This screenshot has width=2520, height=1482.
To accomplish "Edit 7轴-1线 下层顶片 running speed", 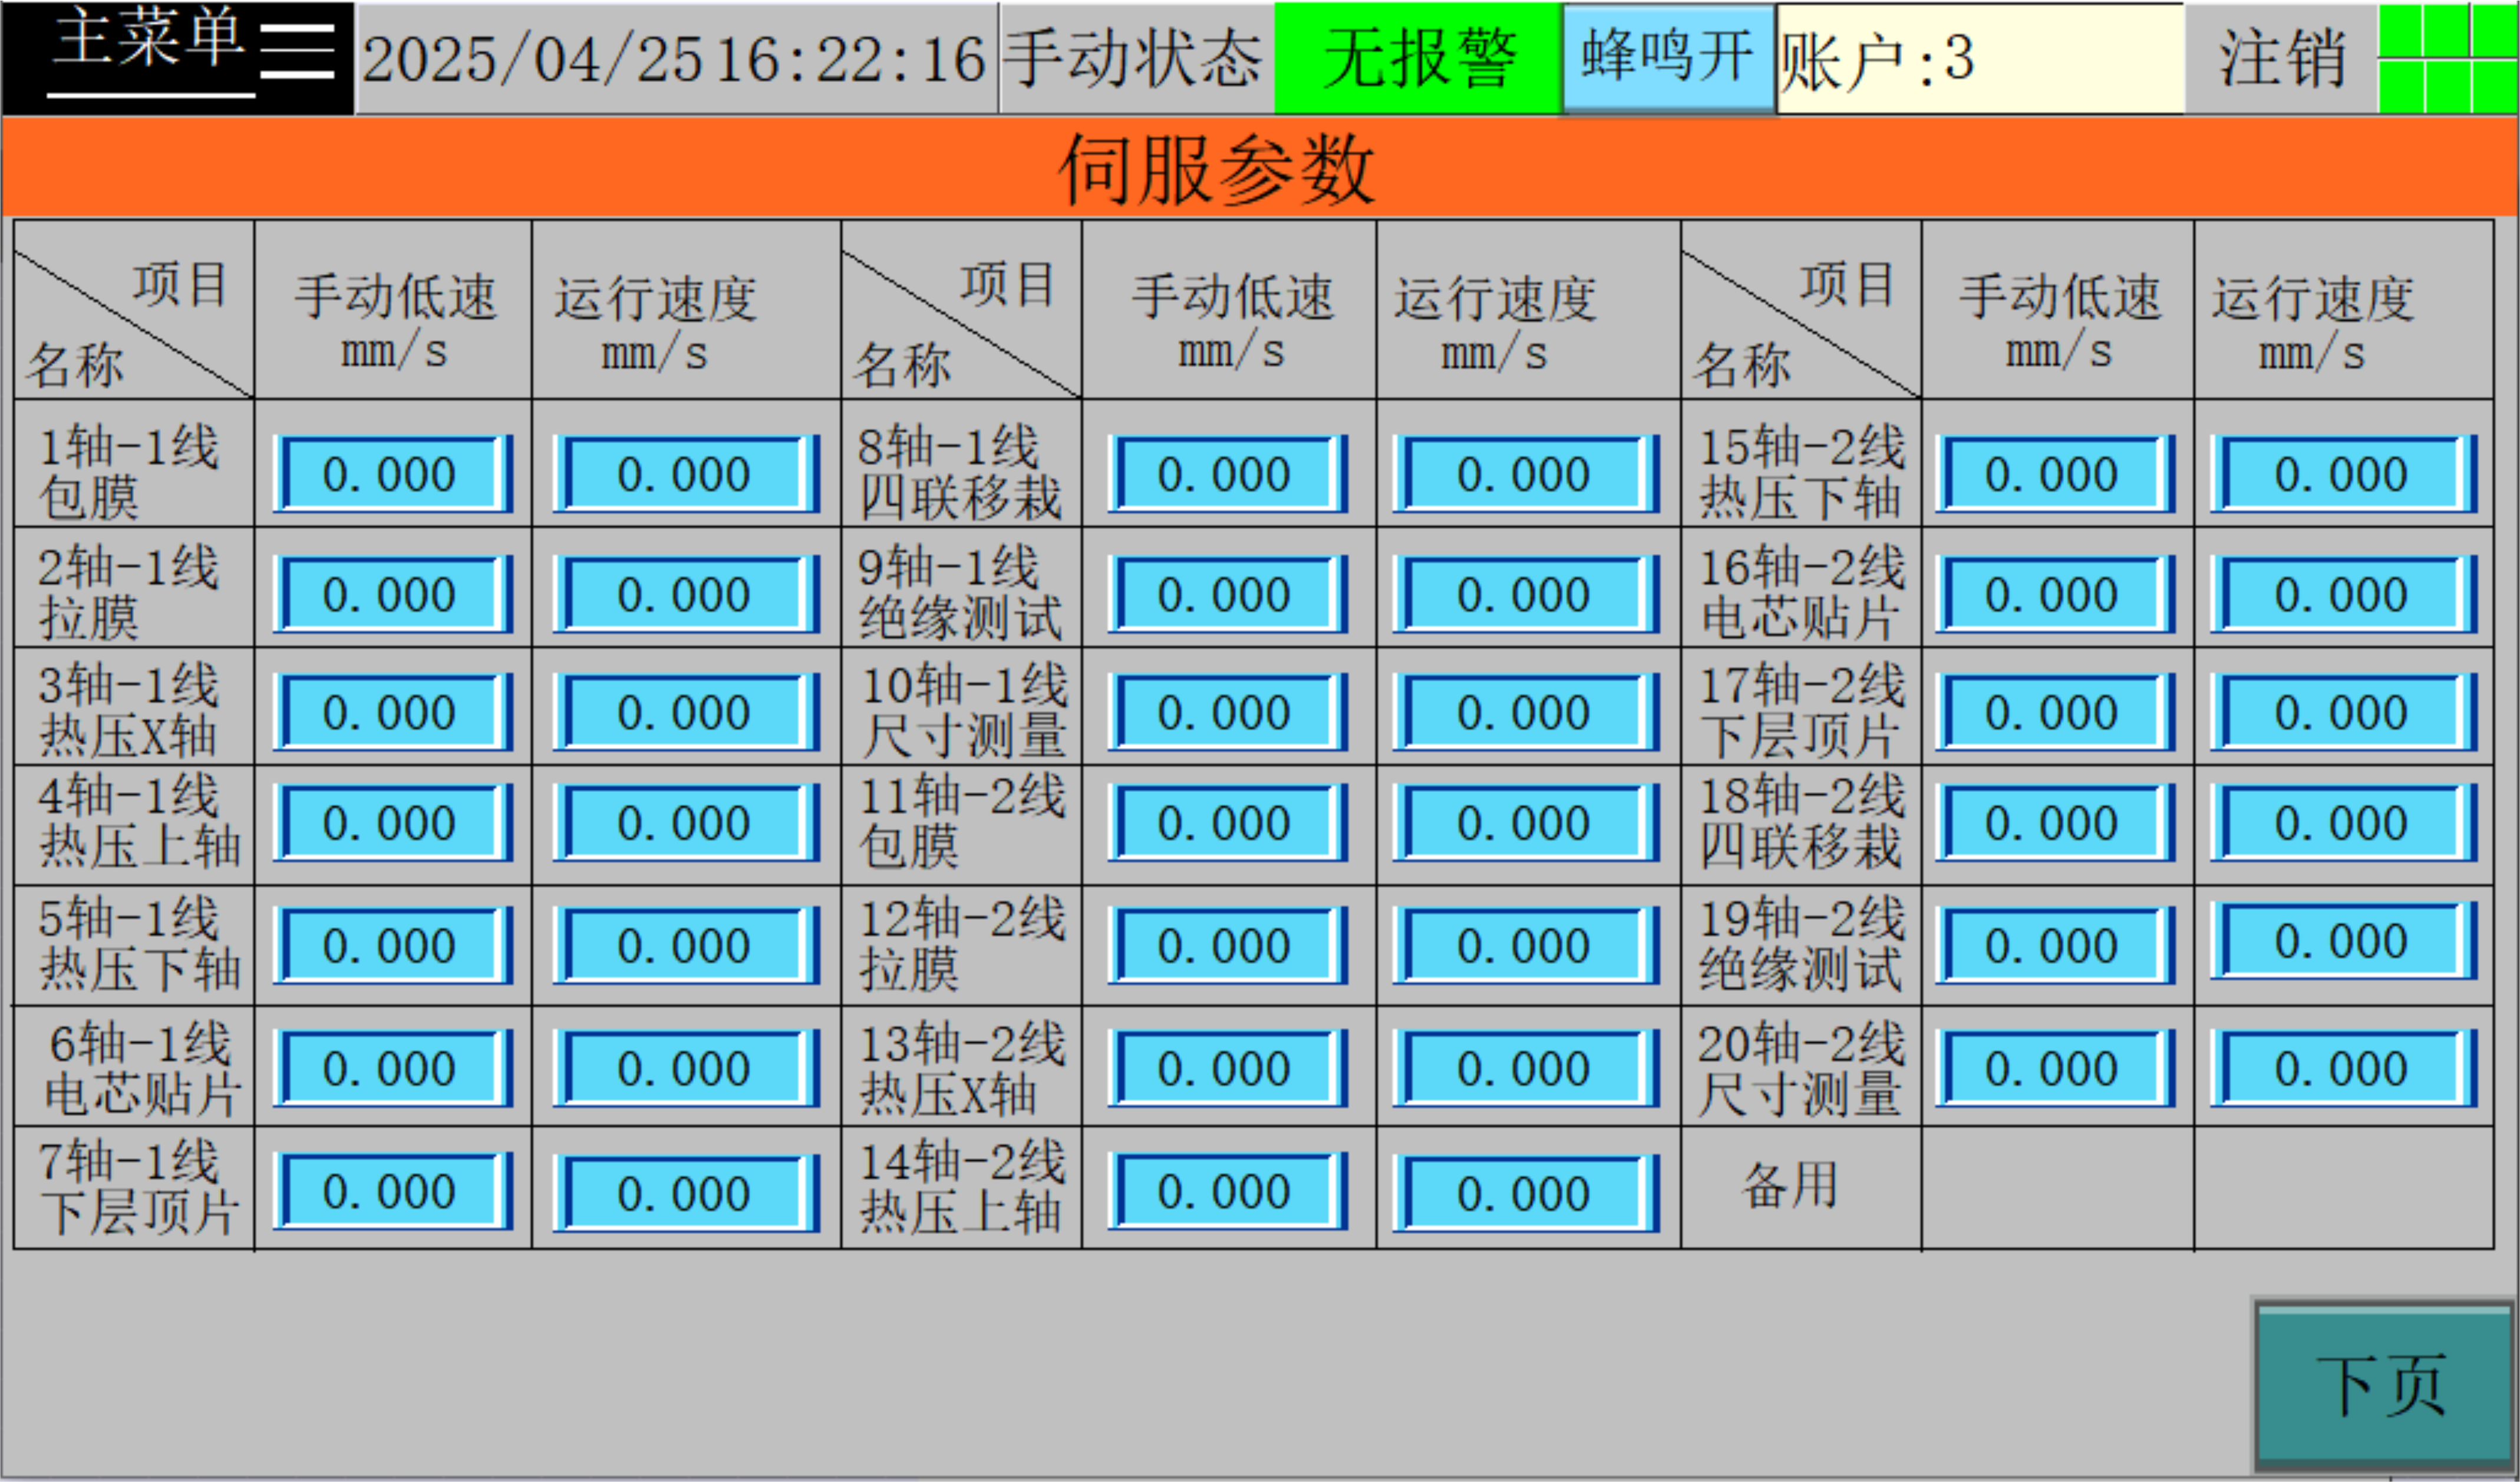I will [x=685, y=1192].
